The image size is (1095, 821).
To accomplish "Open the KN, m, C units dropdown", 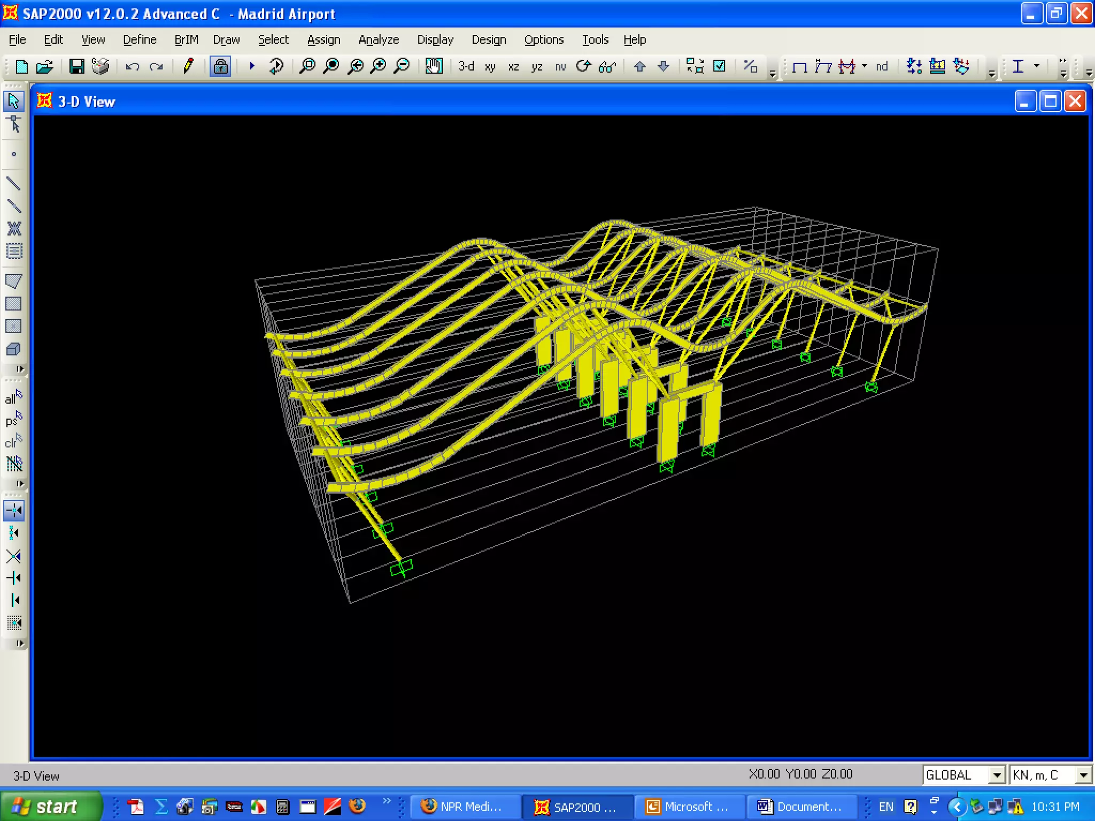I will tap(1083, 774).
